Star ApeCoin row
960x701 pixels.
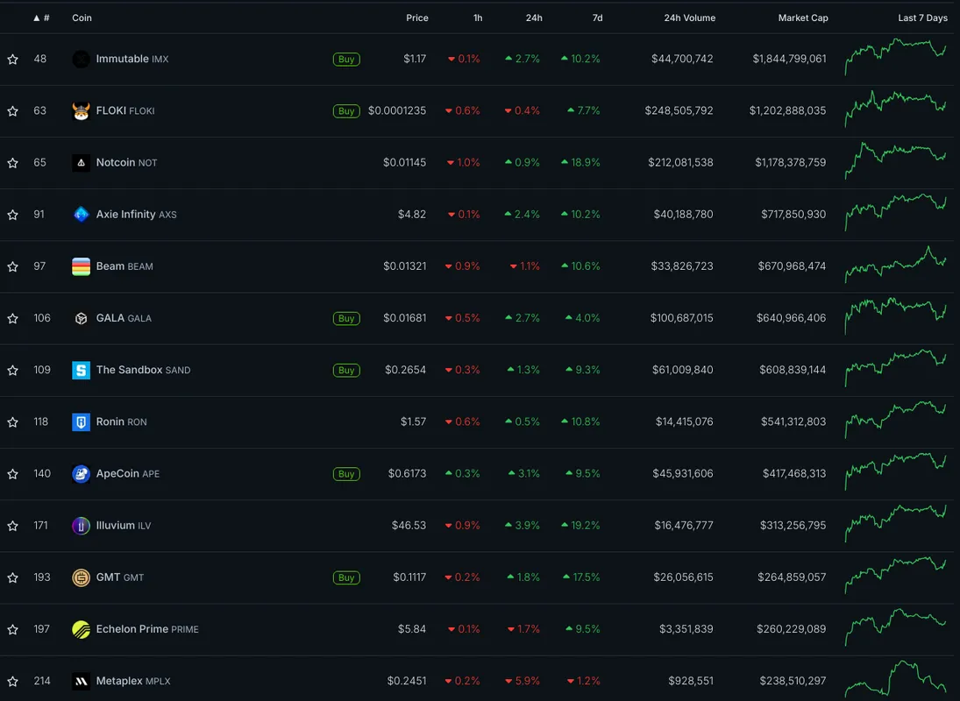[x=13, y=474]
